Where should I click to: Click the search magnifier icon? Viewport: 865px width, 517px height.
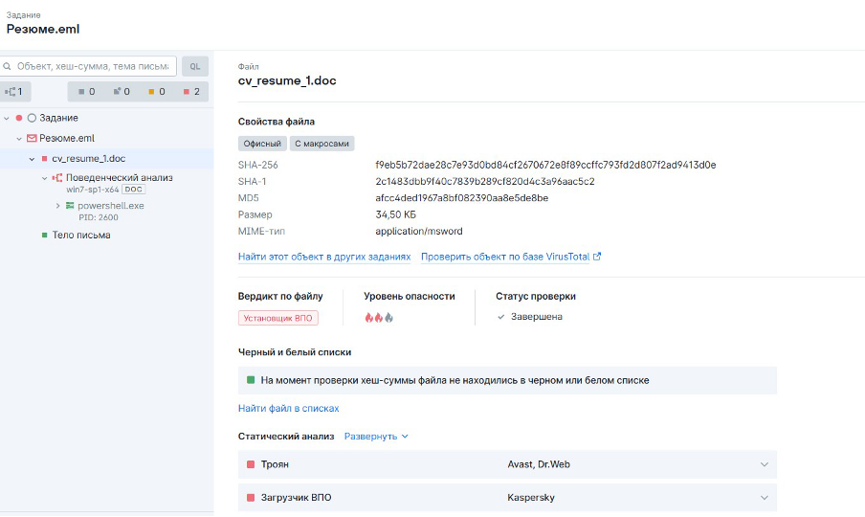click(7, 66)
